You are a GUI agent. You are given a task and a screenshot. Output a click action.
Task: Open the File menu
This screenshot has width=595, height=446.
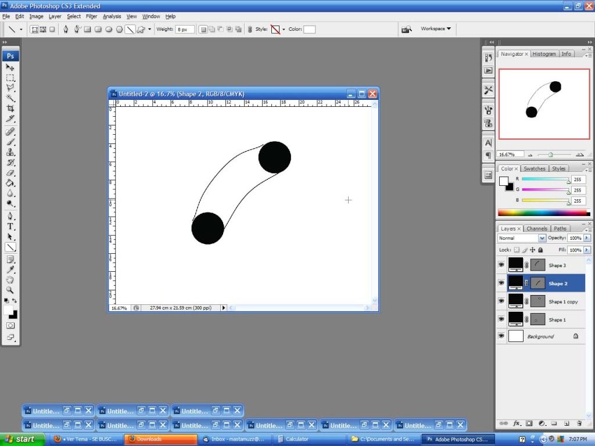(x=6, y=16)
